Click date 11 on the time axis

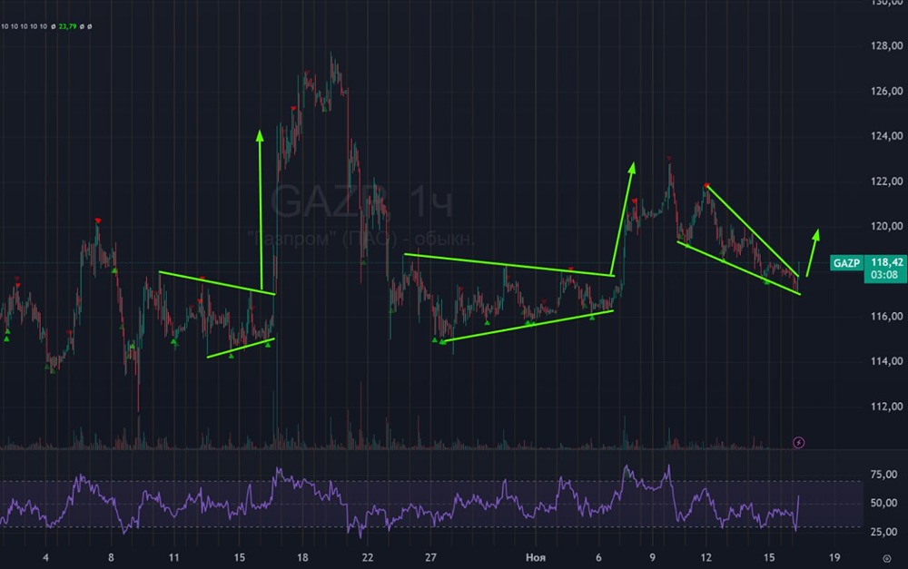click(x=173, y=557)
